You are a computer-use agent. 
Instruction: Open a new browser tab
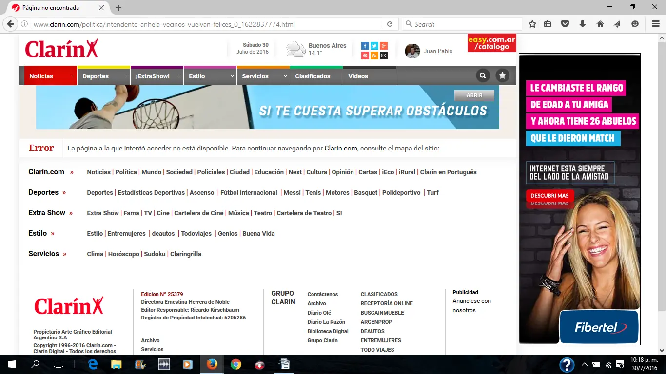tap(118, 8)
